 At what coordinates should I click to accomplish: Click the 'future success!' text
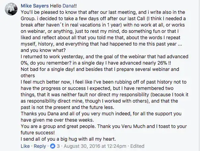[x=38, y=133]
